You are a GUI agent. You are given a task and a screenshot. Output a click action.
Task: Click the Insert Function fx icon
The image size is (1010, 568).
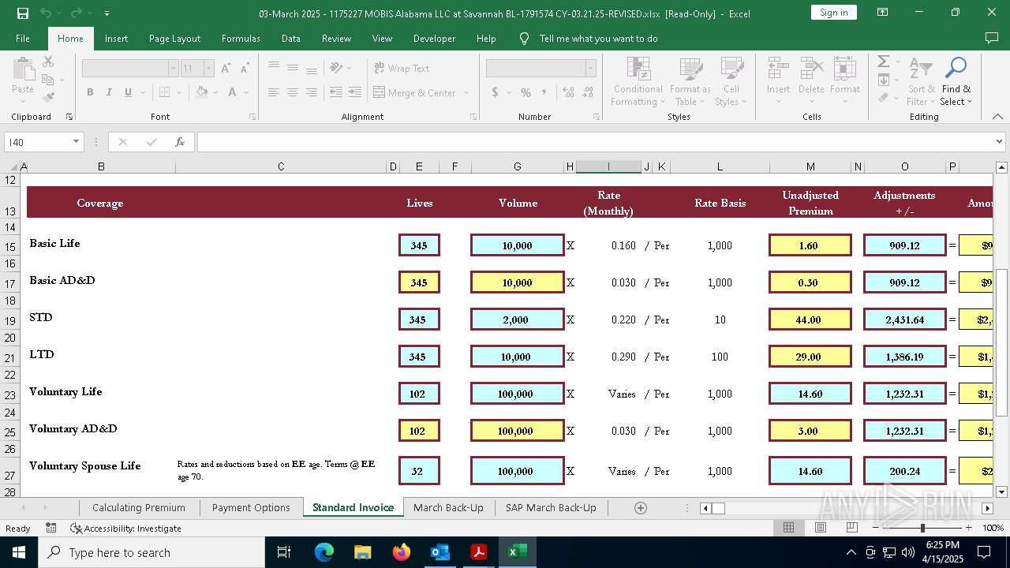tap(180, 142)
